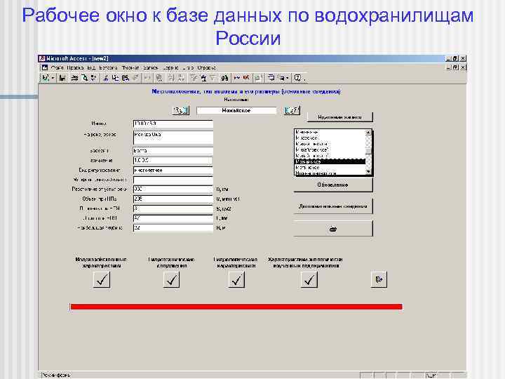This screenshot has height=379, width=505.
Task: Click next record button right of Можайское
Action: tap(292, 111)
